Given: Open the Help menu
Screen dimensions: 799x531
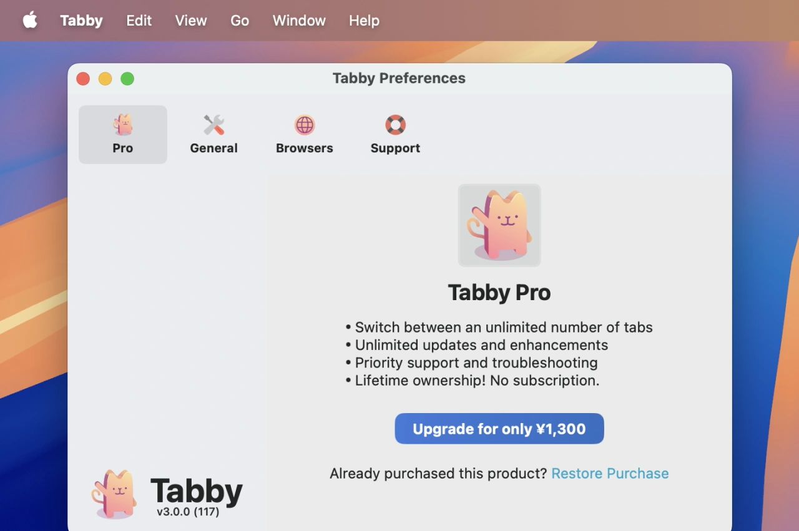Looking at the screenshot, I should point(364,21).
